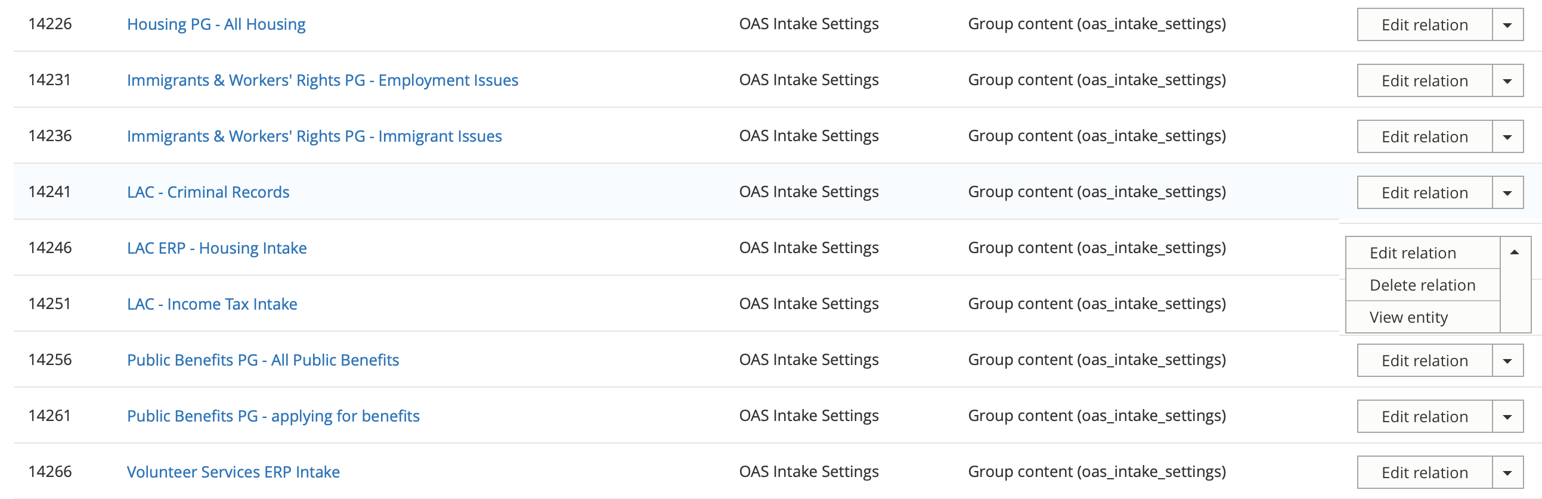Screen dimensions: 1542x499
Task: Follow LAC ERP - Housing Intake link
Action: (x=216, y=248)
